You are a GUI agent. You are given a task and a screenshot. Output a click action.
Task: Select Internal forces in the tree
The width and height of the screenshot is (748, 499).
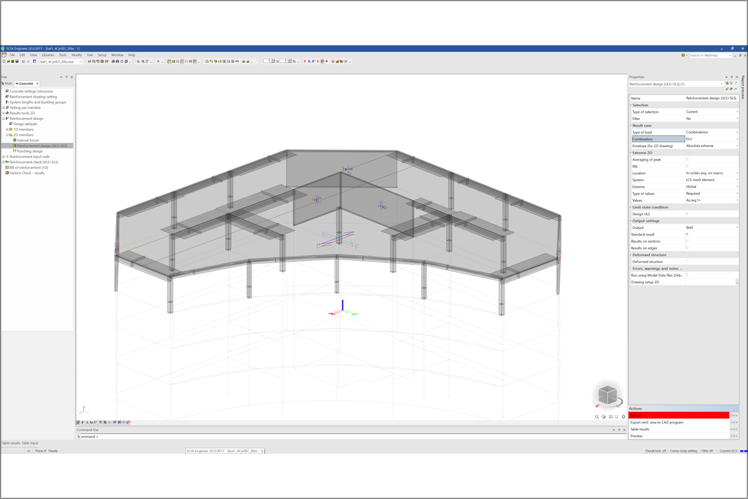[28, 140]
